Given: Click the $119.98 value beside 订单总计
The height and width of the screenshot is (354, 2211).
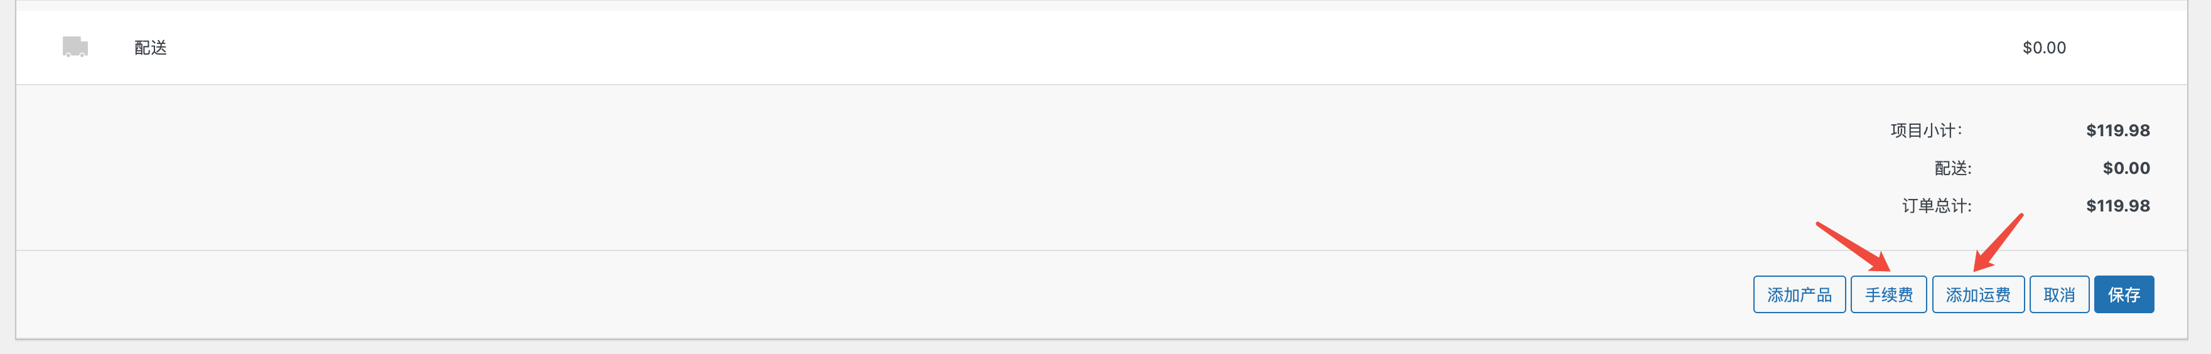Looking at the screenshot, I should (2117, 206).
